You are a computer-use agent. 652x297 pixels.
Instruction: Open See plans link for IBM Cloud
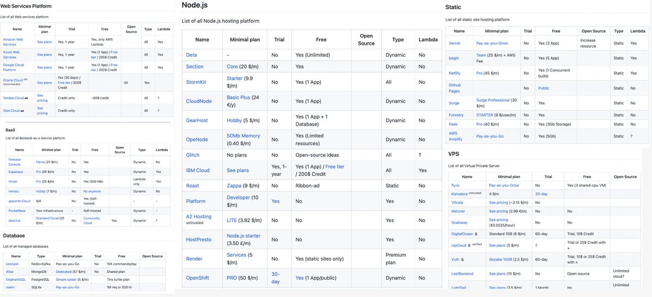tap(238, 170)
